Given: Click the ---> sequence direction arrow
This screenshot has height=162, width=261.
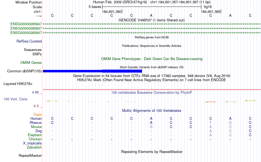Looking at the screenshot, I should pyautogui.click(x=39, y=16).
